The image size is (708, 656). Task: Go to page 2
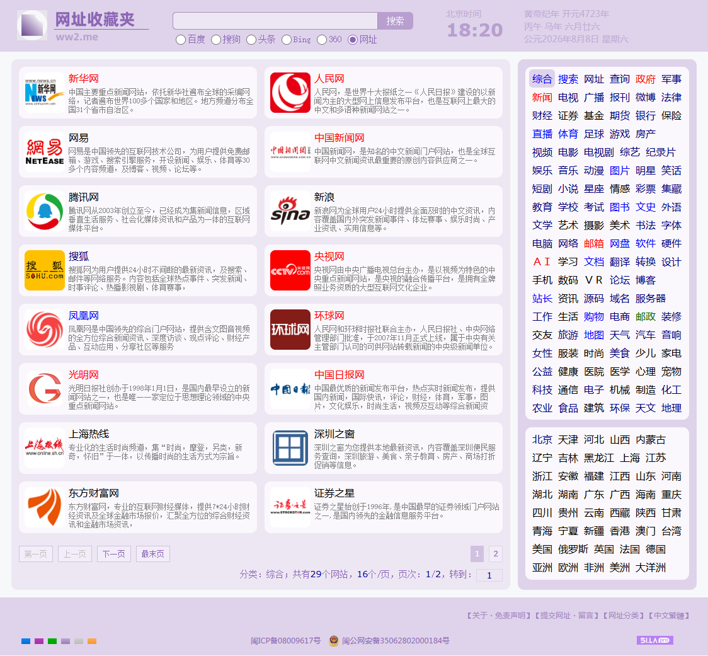click(495, 554)
